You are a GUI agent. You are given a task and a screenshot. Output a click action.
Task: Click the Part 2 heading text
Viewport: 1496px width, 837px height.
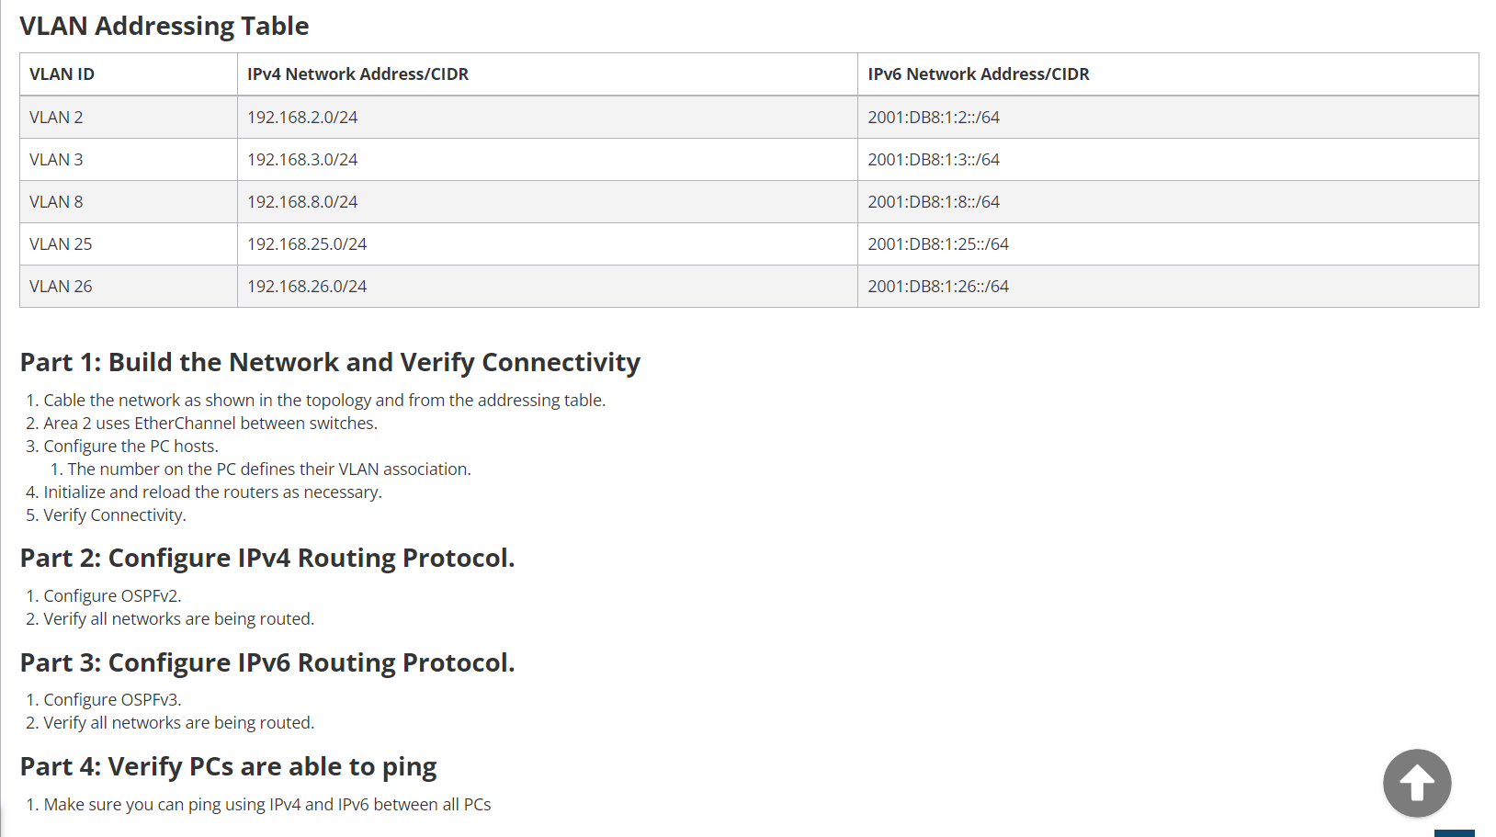[x=267, y=558]
